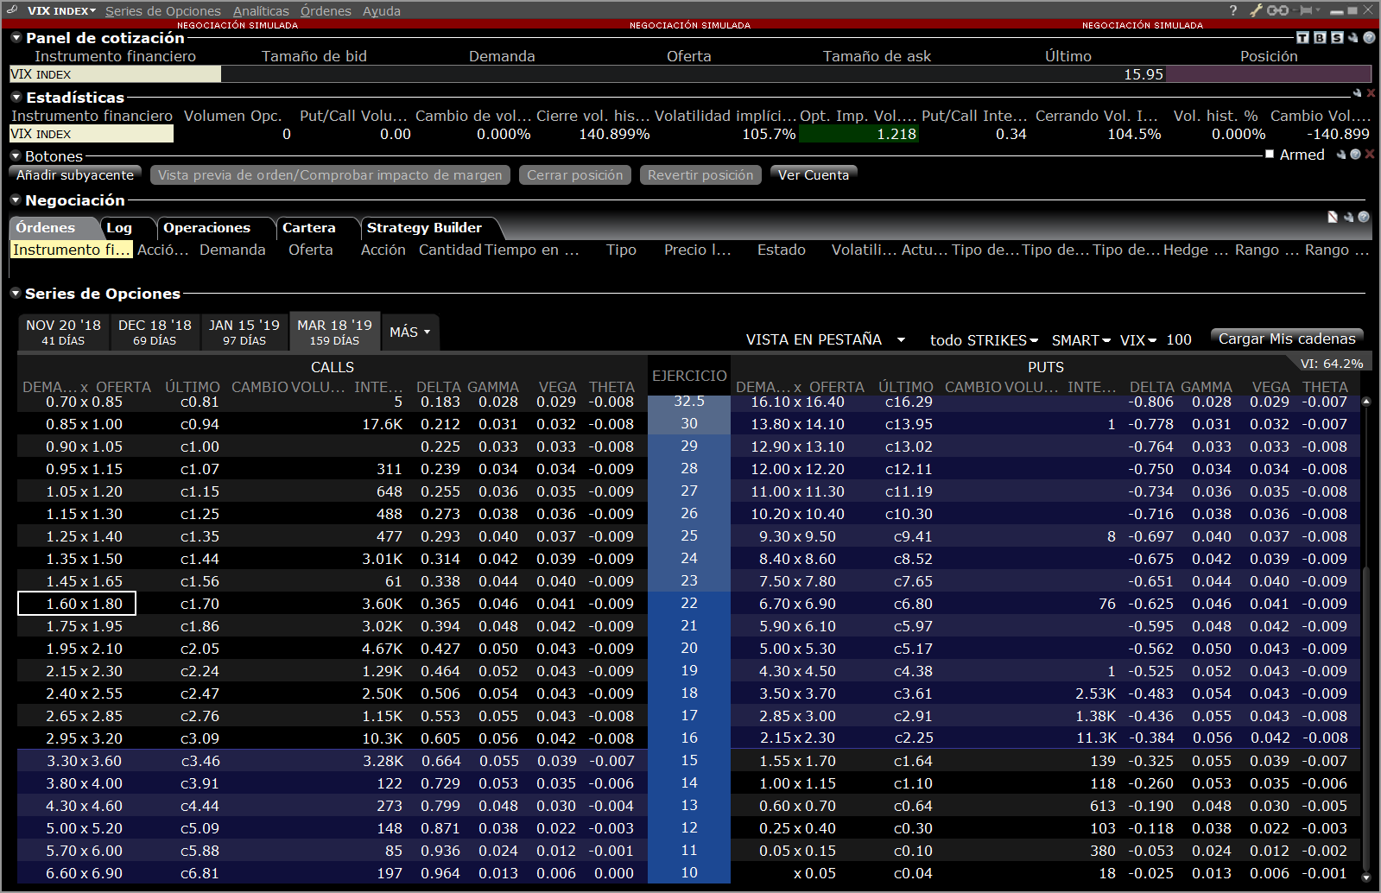The width and height of the screenshot is (1381, 893).
Task: Open the VIX trading class dropdown
Action: point(1138,340)
